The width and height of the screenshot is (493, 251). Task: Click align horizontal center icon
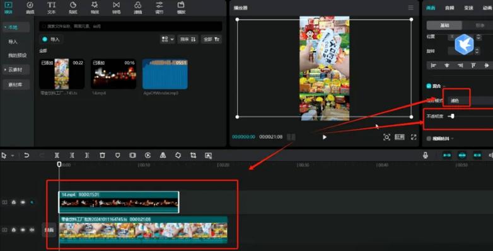click(x=447, y=65)
